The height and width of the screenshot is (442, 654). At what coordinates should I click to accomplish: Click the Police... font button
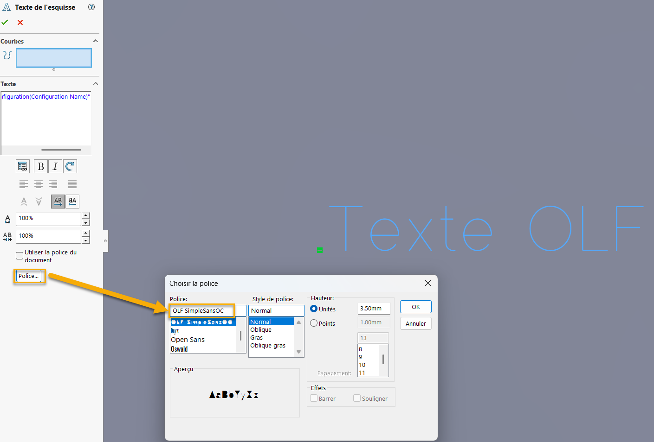29,276
